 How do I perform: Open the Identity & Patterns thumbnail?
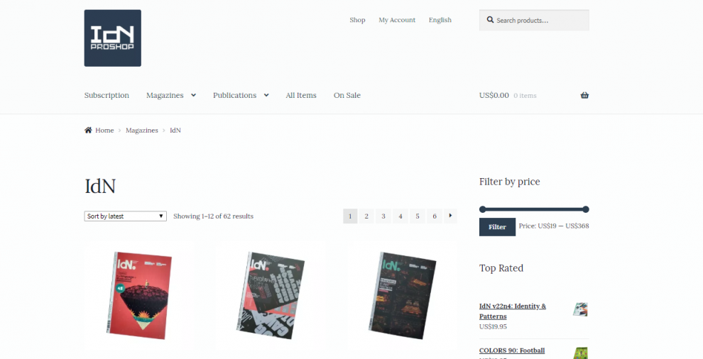tap(580, 309)
